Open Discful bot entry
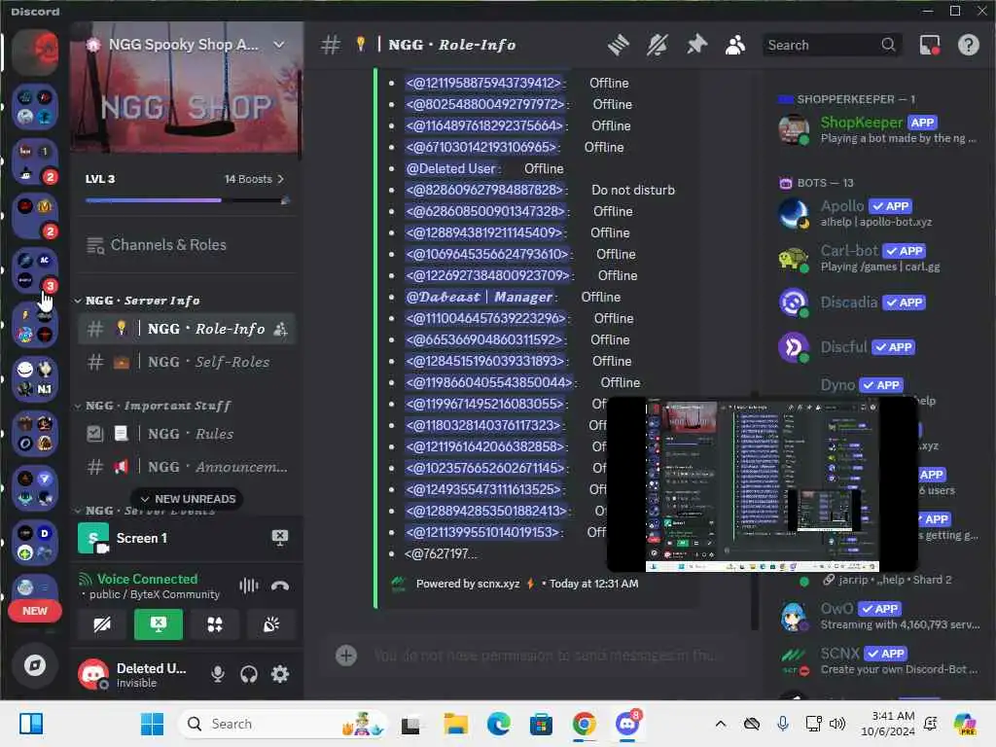 (878, 347)
